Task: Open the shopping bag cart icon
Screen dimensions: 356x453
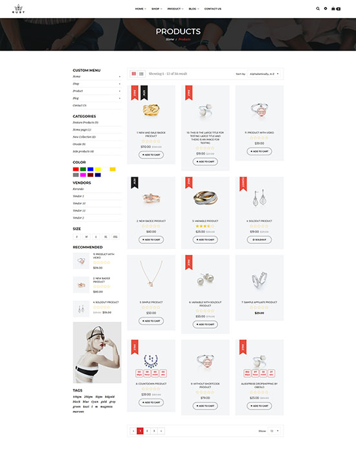Action: (x=336, y=8)
